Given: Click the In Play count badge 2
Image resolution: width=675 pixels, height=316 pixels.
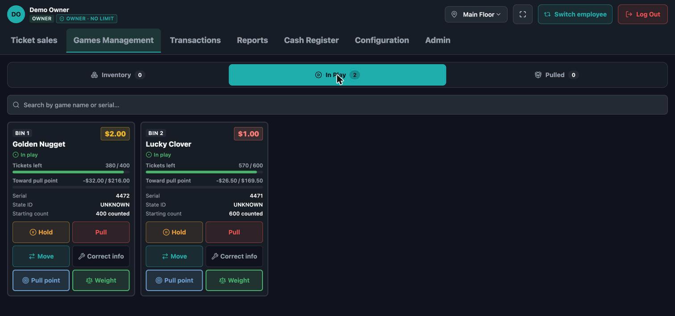Looking at the screenshot, I should [355, 75].
